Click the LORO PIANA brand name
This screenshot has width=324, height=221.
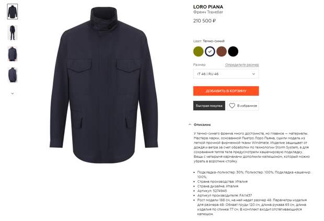click(x=208, y=7)
